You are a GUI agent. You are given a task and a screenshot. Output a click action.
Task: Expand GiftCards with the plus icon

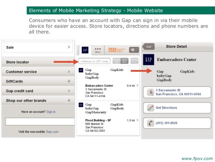click(69, 81)
